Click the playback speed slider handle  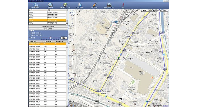[50, 38]
